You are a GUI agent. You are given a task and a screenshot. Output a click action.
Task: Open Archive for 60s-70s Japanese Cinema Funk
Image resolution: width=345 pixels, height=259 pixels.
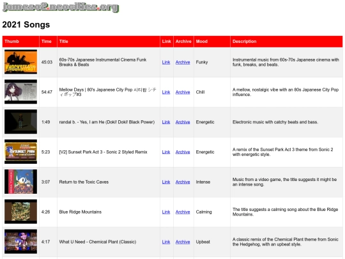(x=183, y=62)
